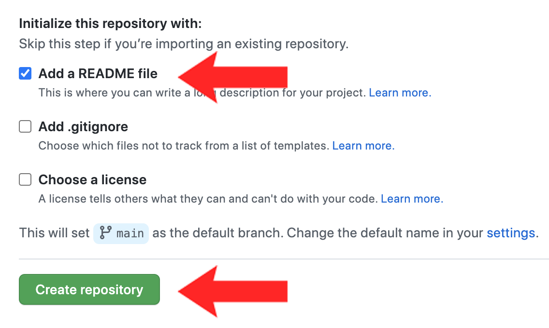Screen dimensions: 549x328
Task: Open Learn more link for README description
Action: (x=400, y=93)
